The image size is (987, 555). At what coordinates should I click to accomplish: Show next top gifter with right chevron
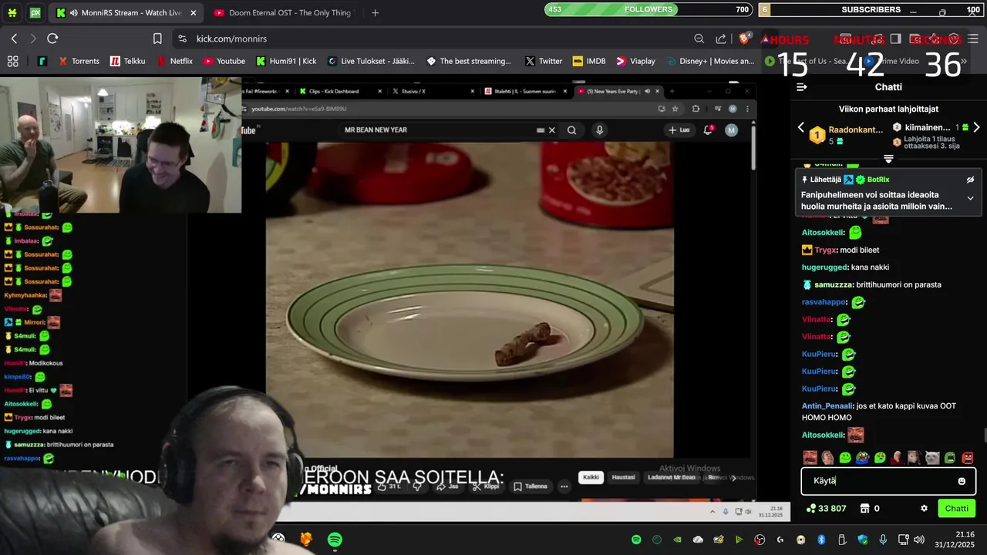[976, 127]
